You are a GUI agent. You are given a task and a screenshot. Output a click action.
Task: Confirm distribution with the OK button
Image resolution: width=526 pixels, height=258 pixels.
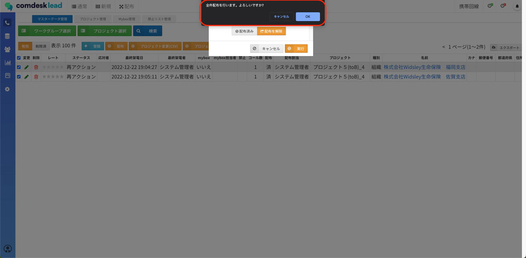308,17
